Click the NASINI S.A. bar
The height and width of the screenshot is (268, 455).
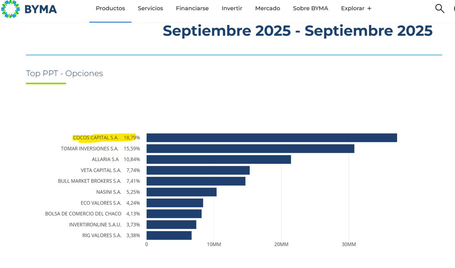[182, 192]
